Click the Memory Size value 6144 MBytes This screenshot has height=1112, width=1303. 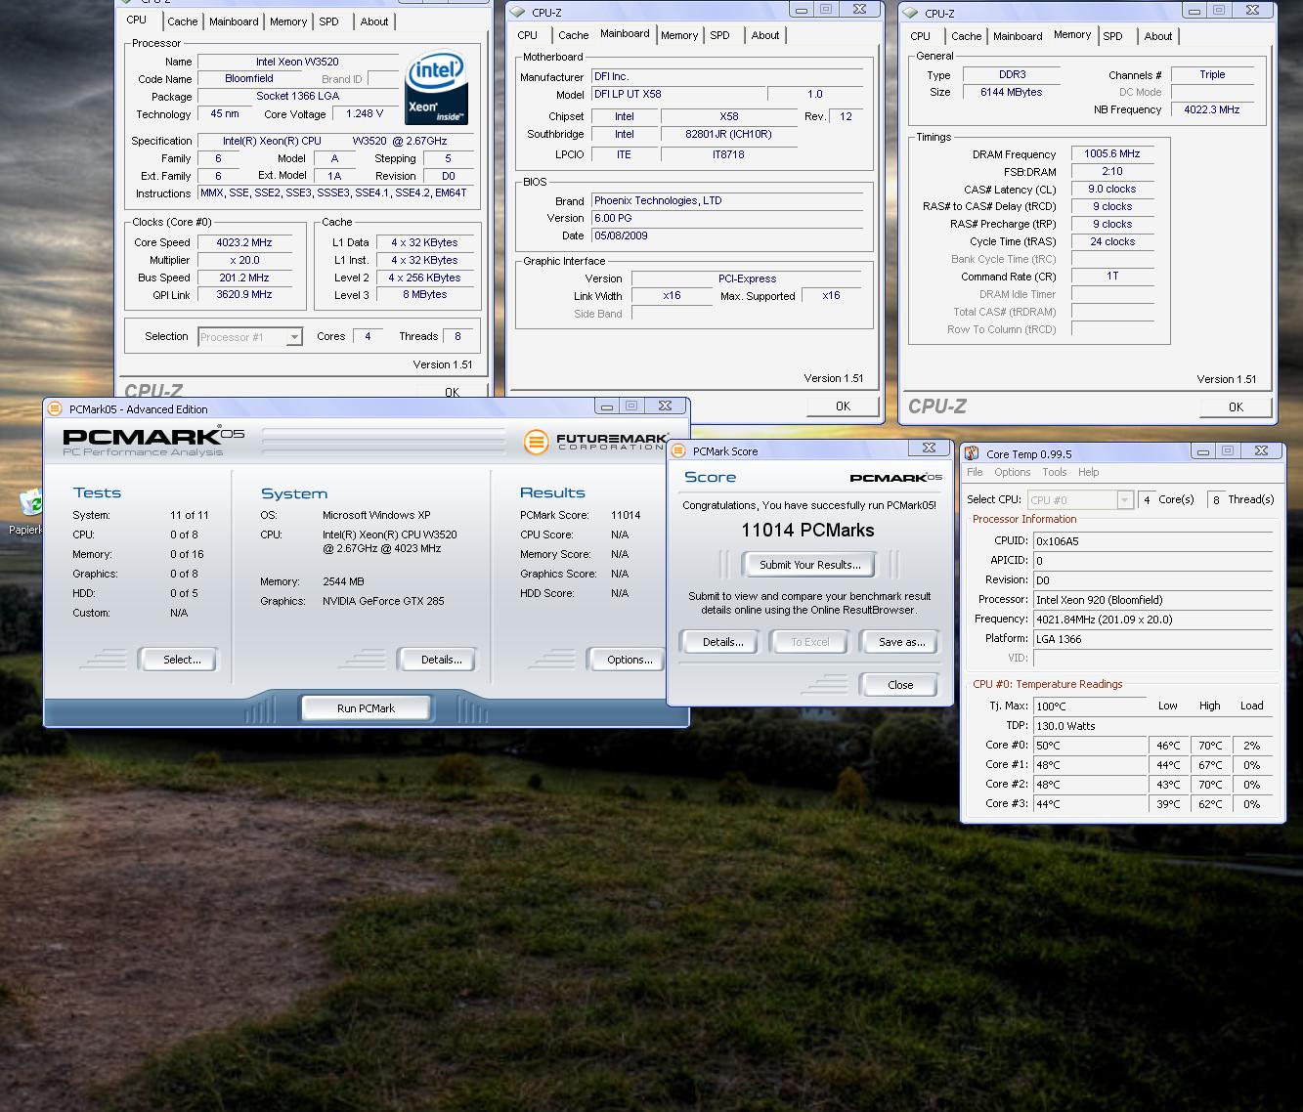pyautogui.click(x=1011, y=92)
